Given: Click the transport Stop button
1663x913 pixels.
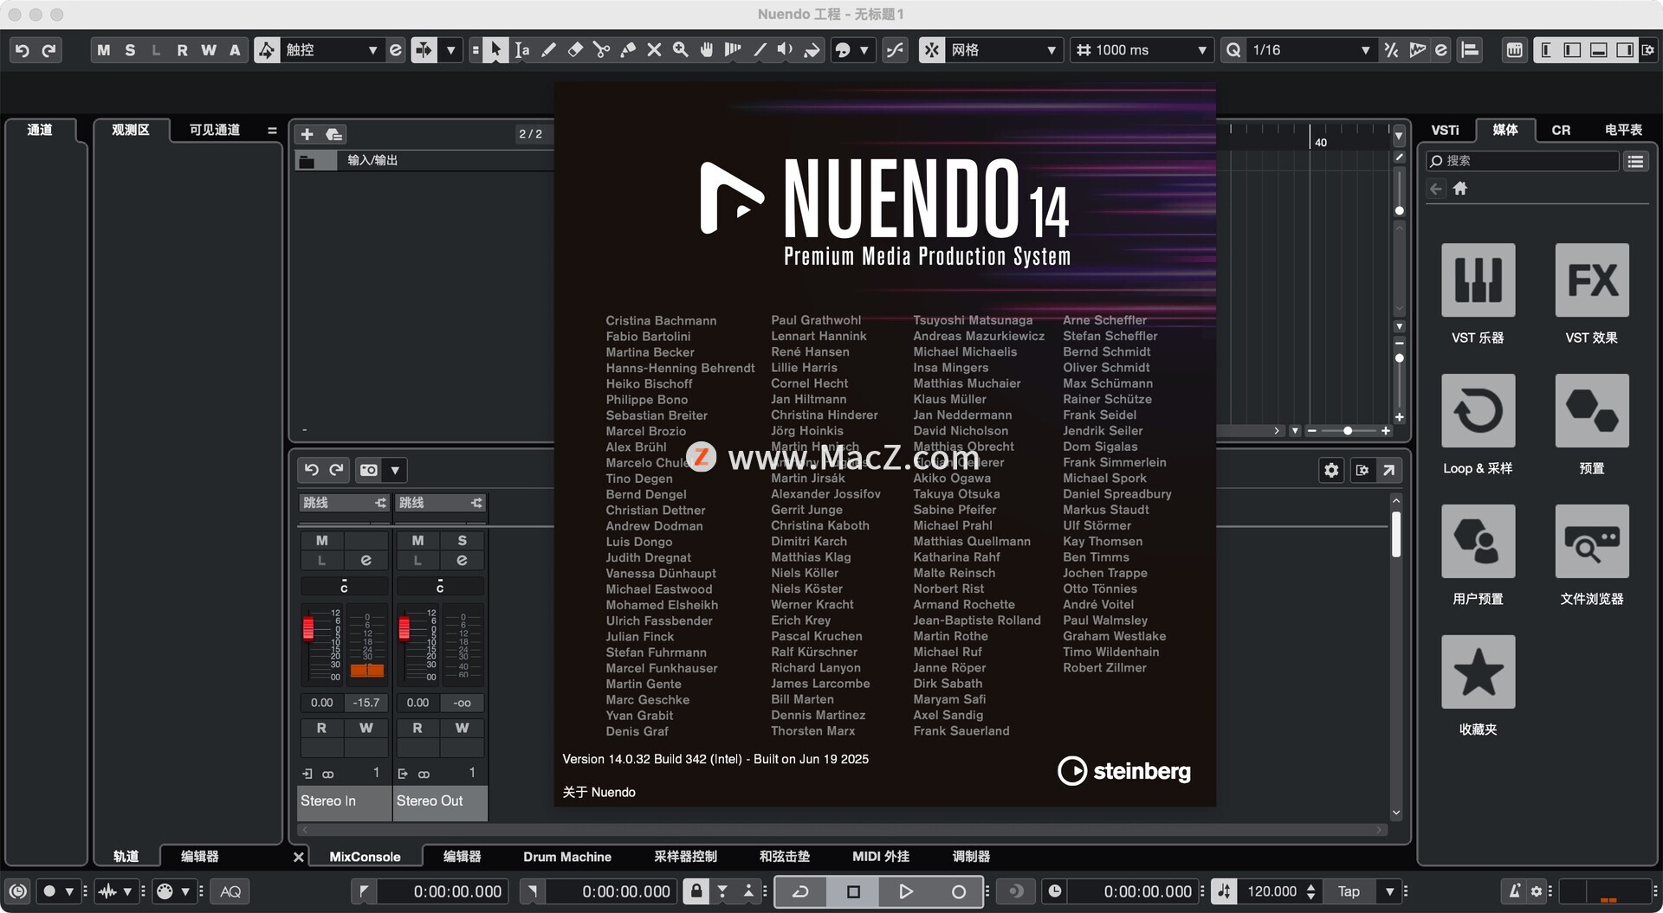Looking at the screenshot, I should [x=853, y=891].
